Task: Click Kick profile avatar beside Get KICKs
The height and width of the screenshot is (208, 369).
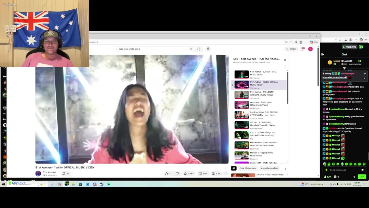Action: pos(361,47)
